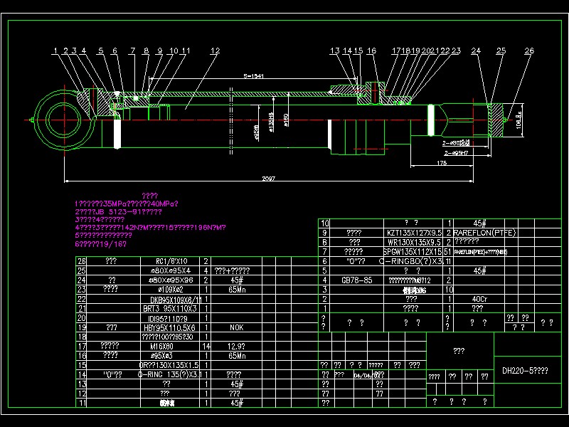This screenshot has width=569, height=427.
Task: Click the HBY95X110.5X6 seal specification
Action: click(164, 327)
